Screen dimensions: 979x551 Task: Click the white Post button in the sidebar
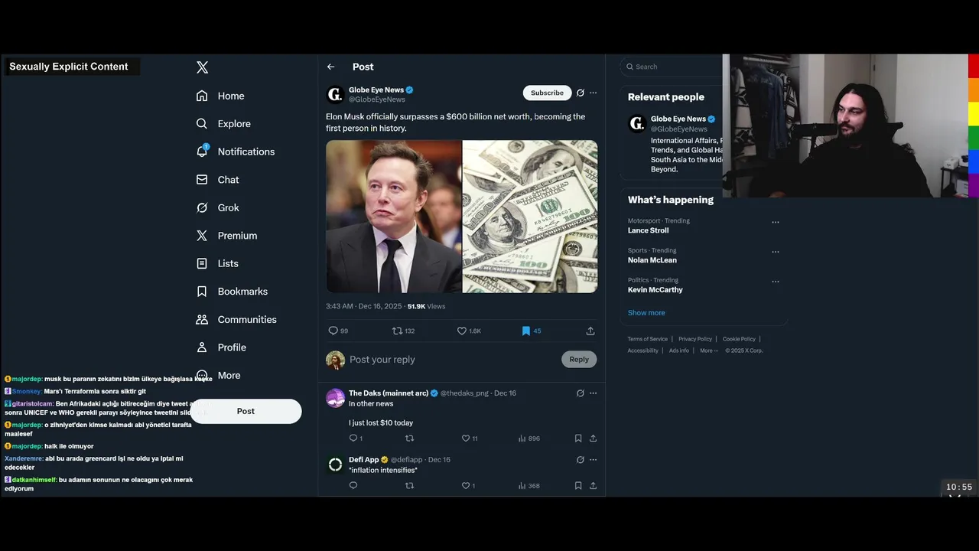pyautogui.click(x=246, y=411)
